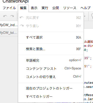Image resolution: width=93 pixels, height=103 pixels.
Task: Choose やり直し from the edit menu
Action: click(x=51, y=26)
